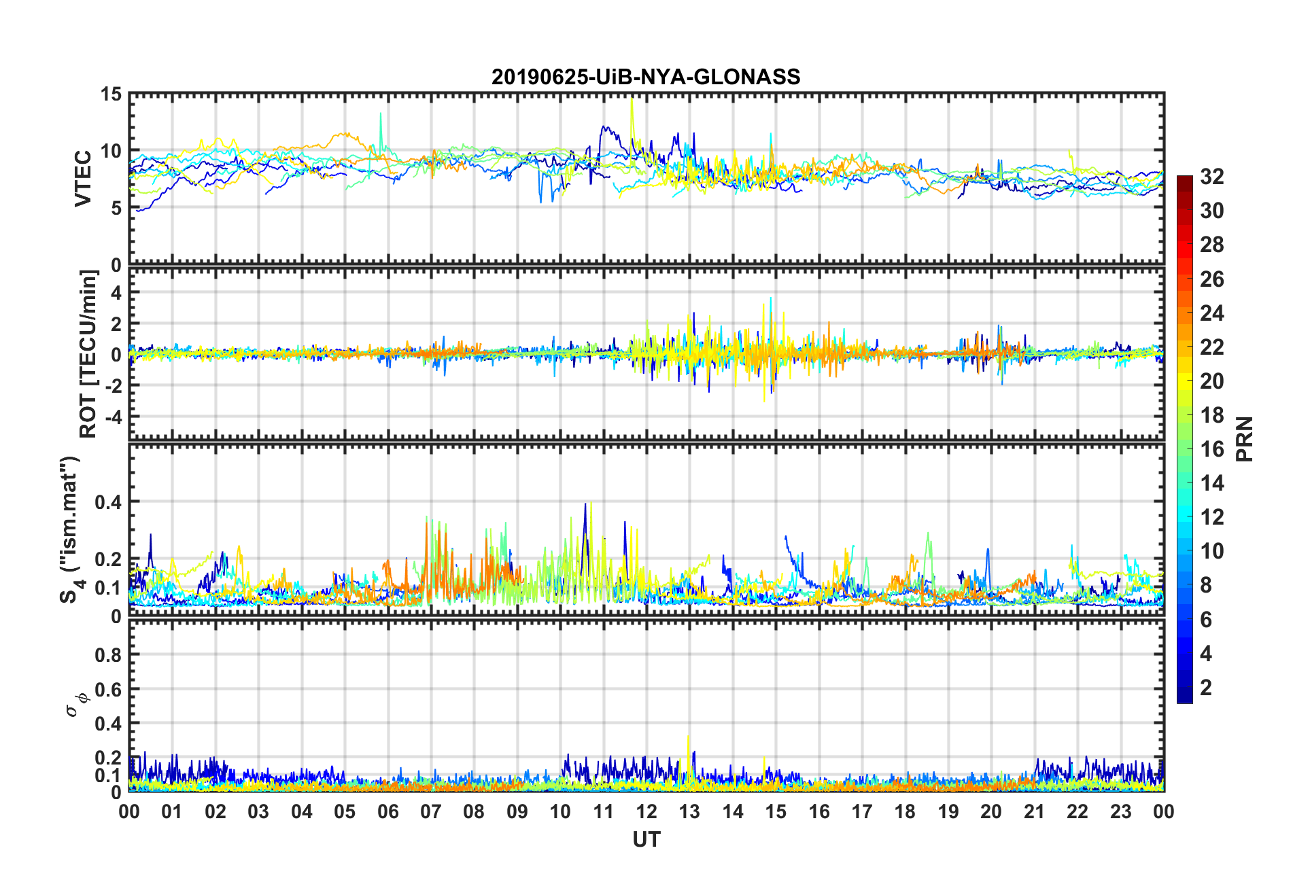Click the VTEC tick label 15
Viewport: 1293px width, 878px height.
click(x=111, y=94)
